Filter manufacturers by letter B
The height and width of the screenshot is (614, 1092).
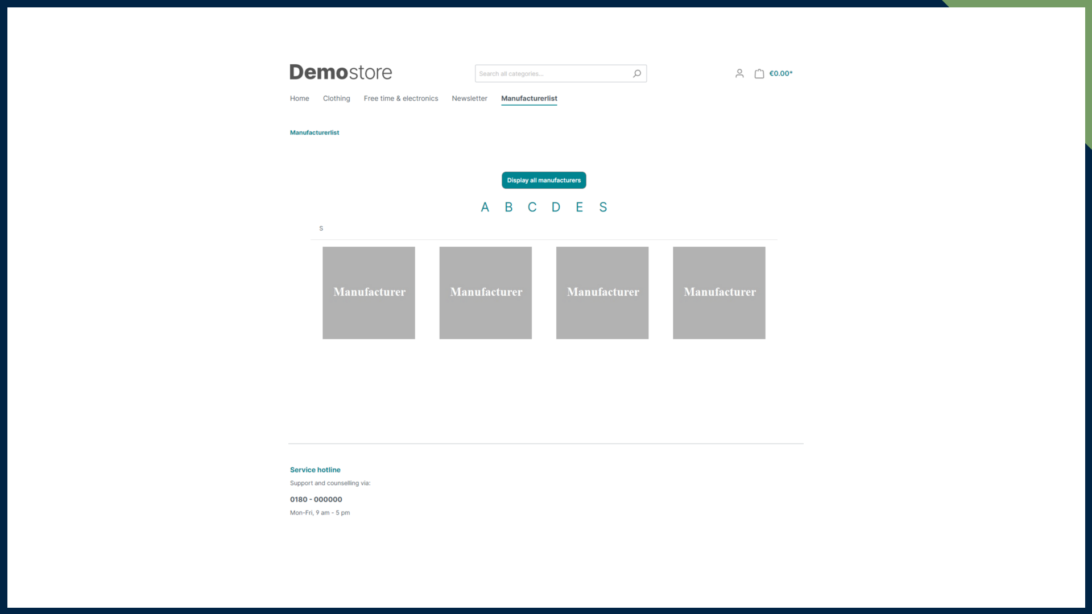pos(508,207)
